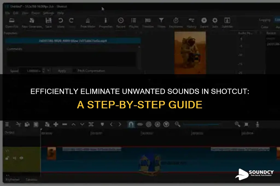Open the Player menu
280x186 pixels.
click(x=36, y=13)
